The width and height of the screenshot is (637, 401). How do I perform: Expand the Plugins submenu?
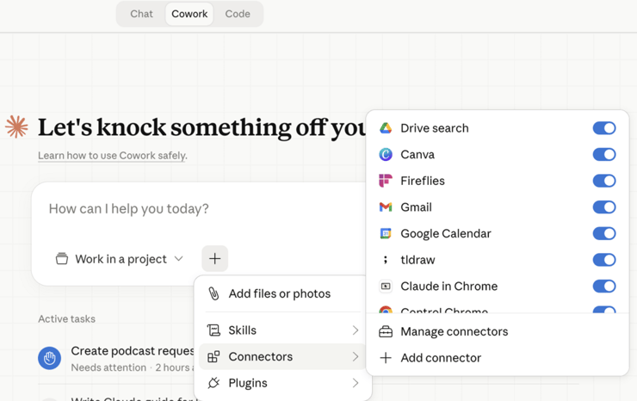coord(282,383)
